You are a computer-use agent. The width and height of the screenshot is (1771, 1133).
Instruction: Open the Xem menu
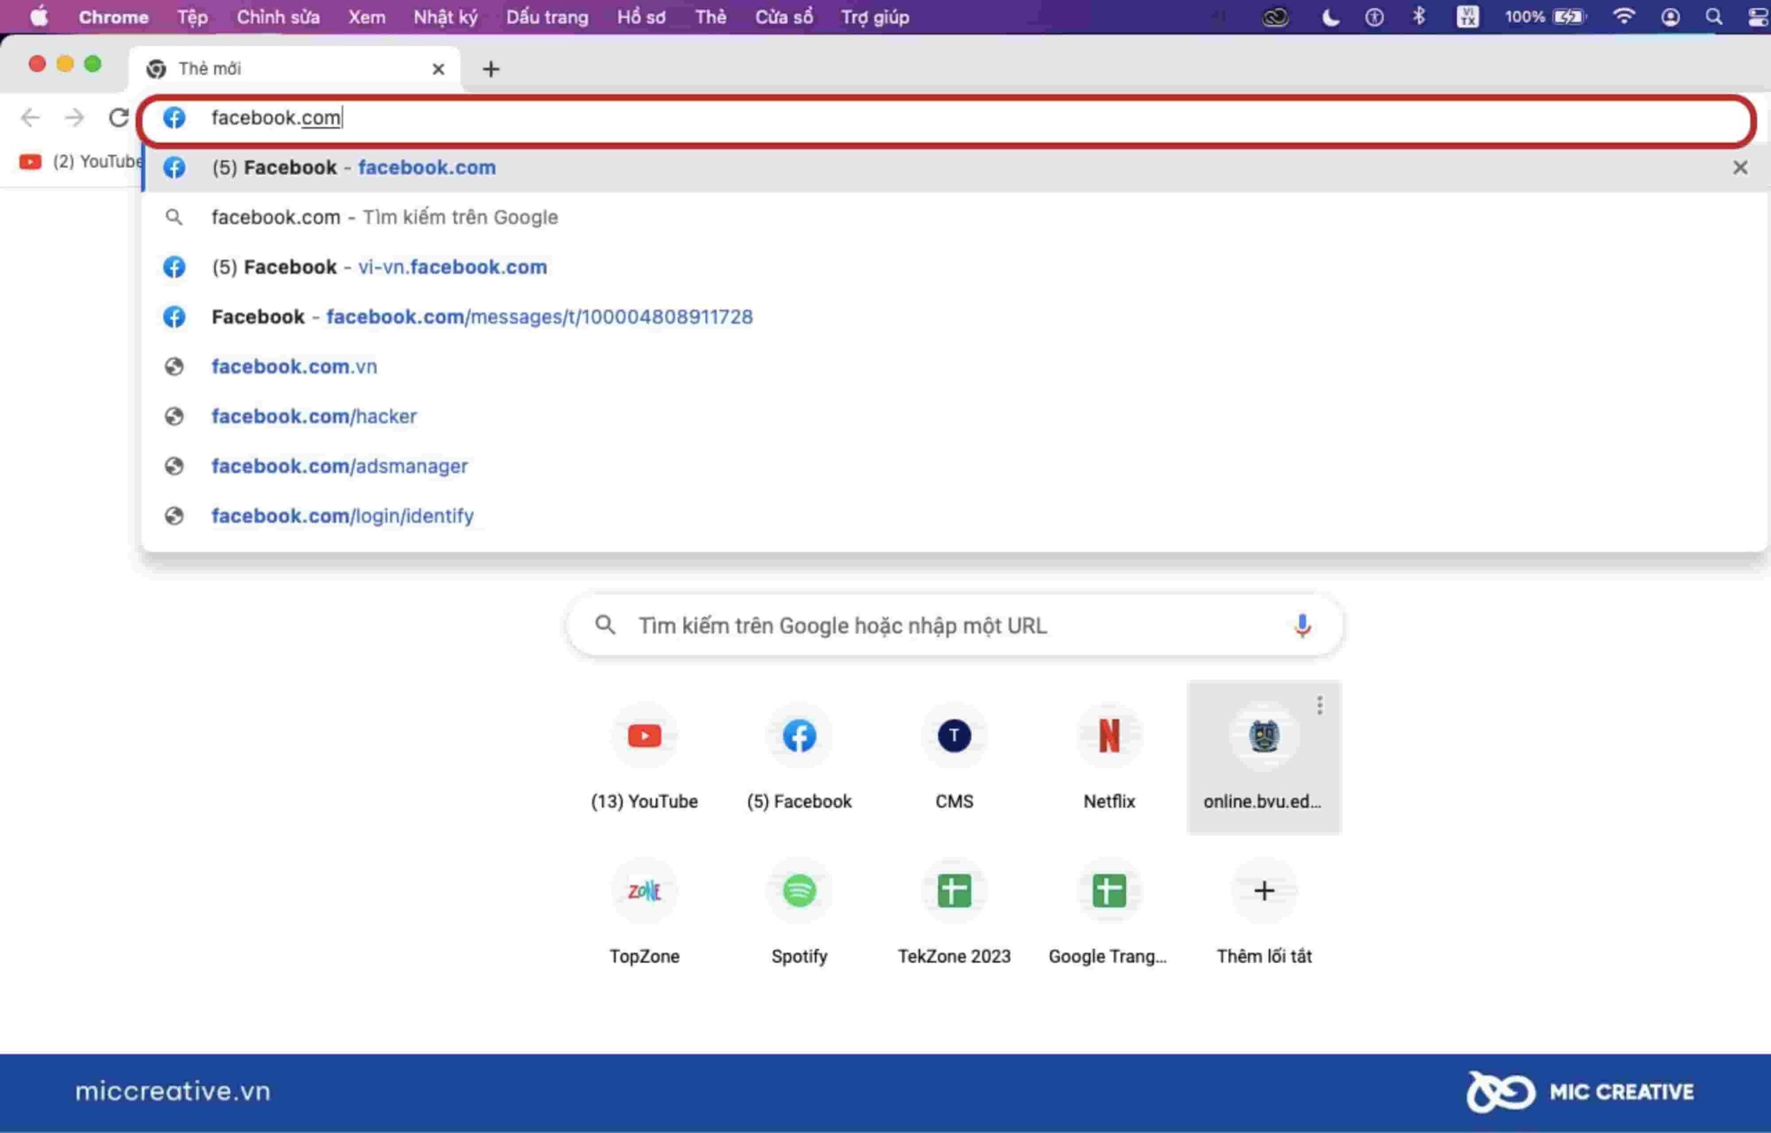pyautogui.click(x=367, y=17)
